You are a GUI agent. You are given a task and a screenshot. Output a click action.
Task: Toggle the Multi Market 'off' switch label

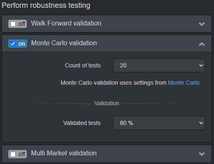[22, 154]
